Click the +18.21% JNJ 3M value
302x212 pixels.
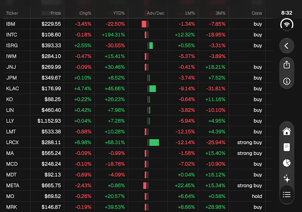tap(215, 67)
